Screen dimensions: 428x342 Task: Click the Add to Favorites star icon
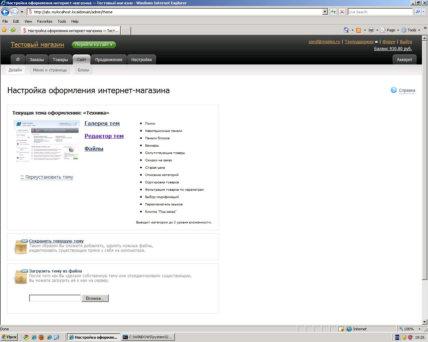coord(13,30)
